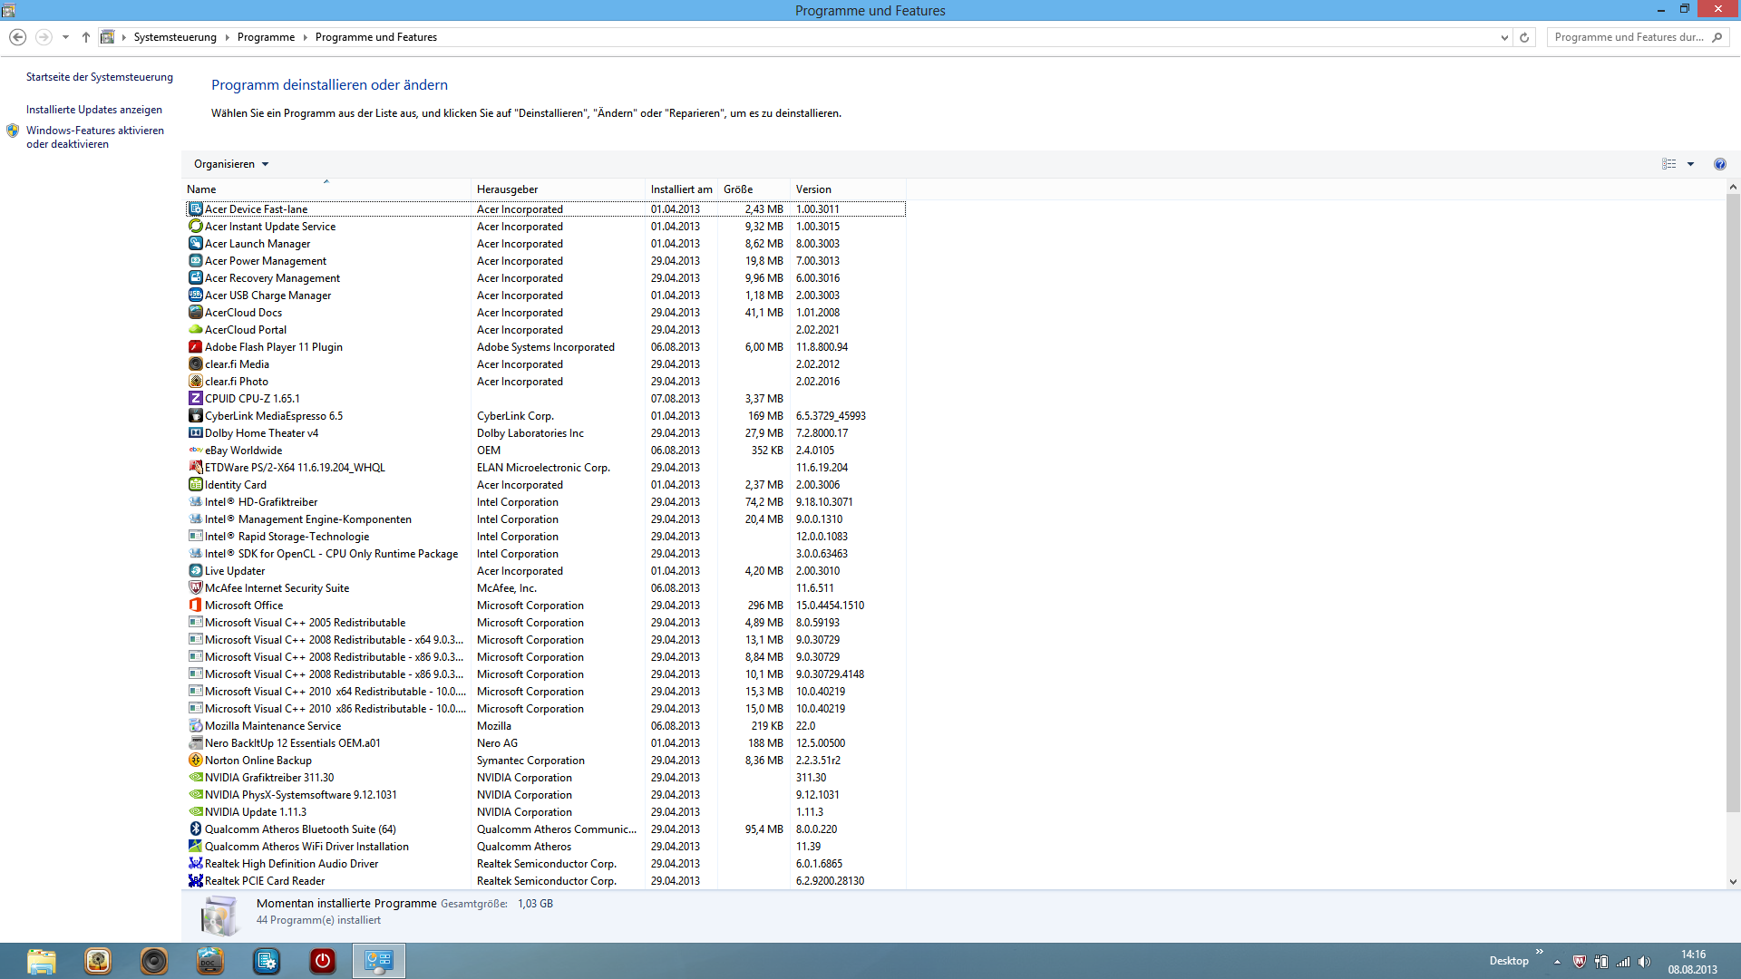Click red power button taskbar icon
The width and height of the screenshot is (1741, 979).
[322, 961]
